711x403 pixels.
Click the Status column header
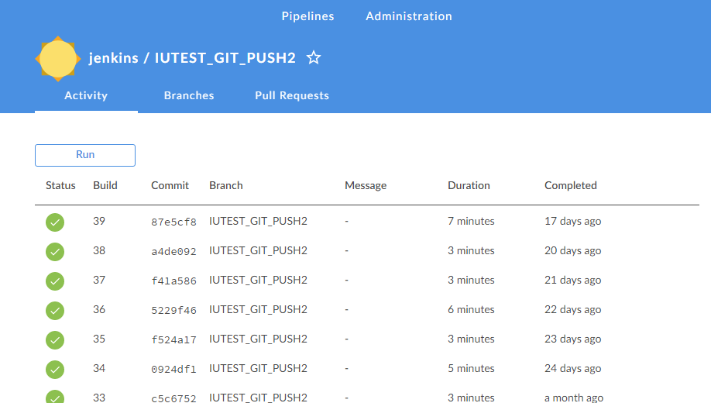click(60, 186)
